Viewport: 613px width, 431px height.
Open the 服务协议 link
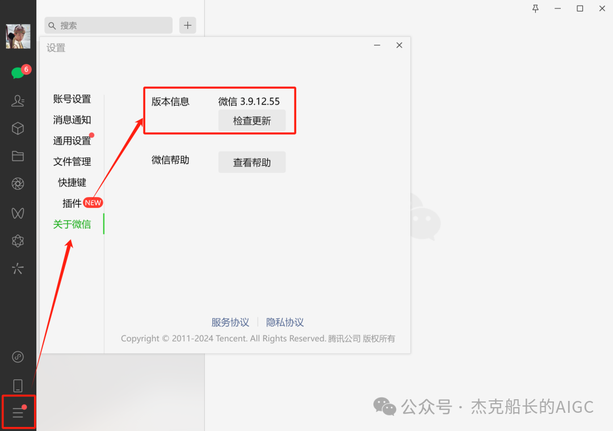tap(230, 323)
